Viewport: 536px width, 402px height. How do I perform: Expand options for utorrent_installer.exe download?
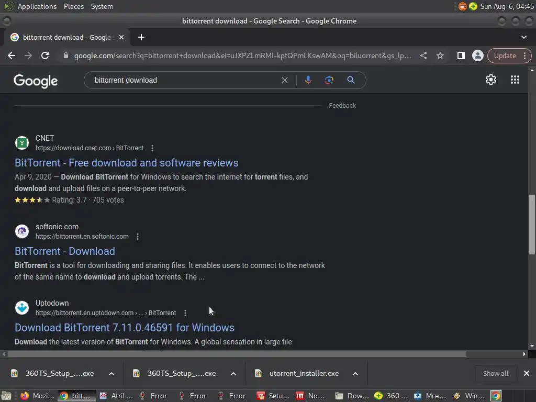(355, 374)
